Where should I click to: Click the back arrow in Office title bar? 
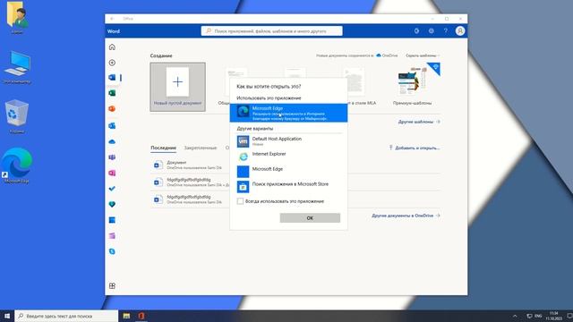112,19
